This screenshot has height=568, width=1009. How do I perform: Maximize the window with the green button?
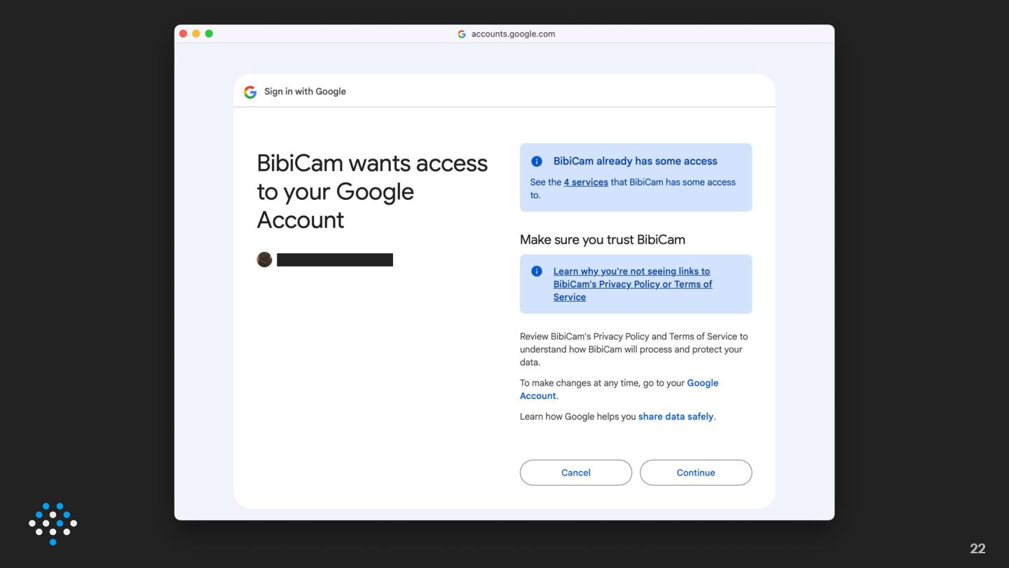(209, 34)
